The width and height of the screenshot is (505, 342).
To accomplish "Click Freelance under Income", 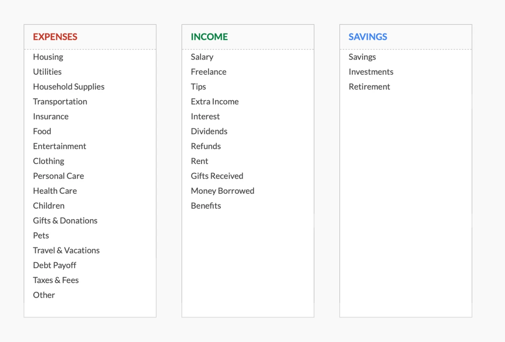I will (209, 72).
